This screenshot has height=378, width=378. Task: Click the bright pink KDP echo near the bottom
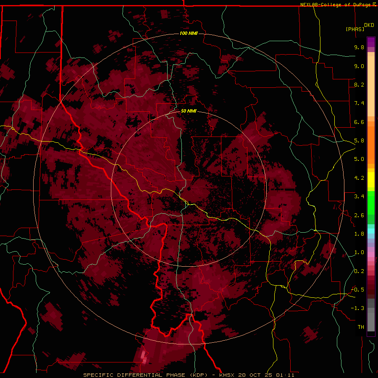pos(144,357)
